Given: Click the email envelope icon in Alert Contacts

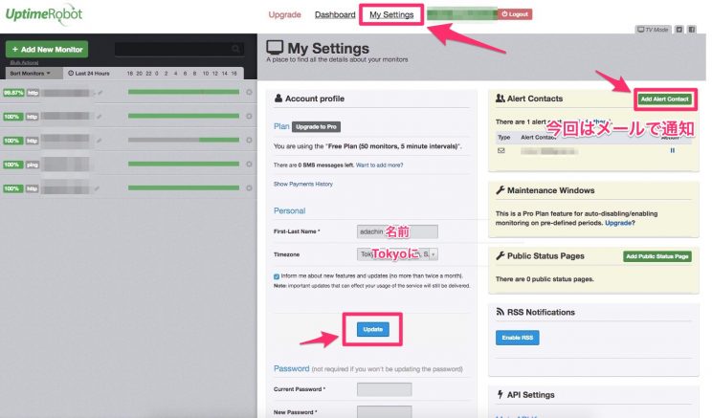Looking at the screenshot, I should click(x=501, y=150).
